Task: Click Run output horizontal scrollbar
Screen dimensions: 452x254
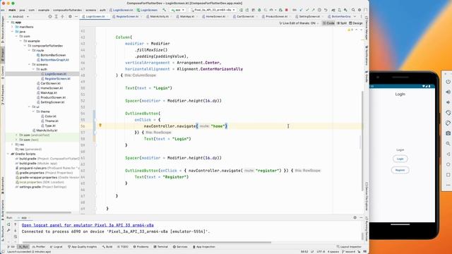Action: pos(147,243)
